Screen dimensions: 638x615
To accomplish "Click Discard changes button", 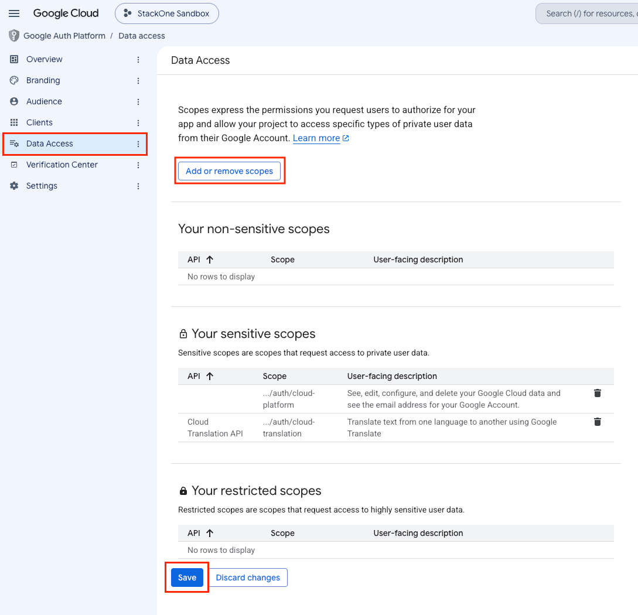I will coord(248,578).
